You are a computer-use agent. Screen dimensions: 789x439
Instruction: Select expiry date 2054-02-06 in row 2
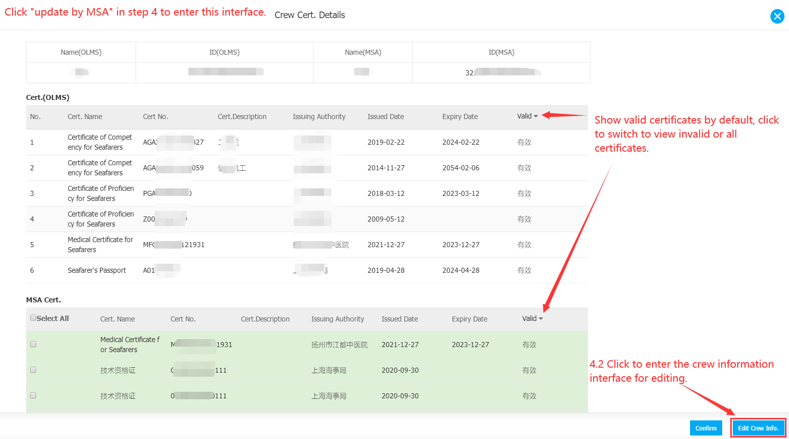pyautogui.click(x=461, y=168)
